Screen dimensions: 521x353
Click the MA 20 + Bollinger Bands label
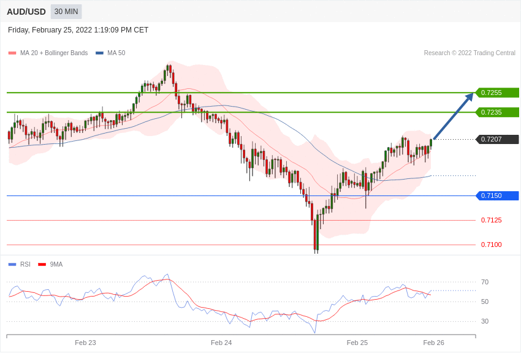click(54, 53)
